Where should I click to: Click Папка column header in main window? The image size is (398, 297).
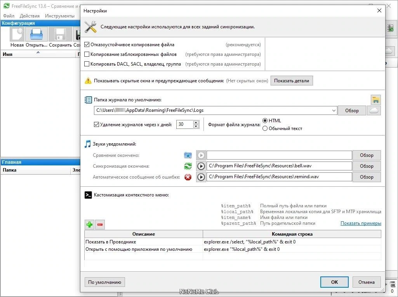36,170
